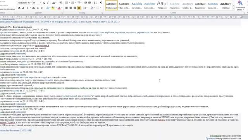This screenshot has height=140, width=248.
Task: Apply Обычный style
Action: 111,5
